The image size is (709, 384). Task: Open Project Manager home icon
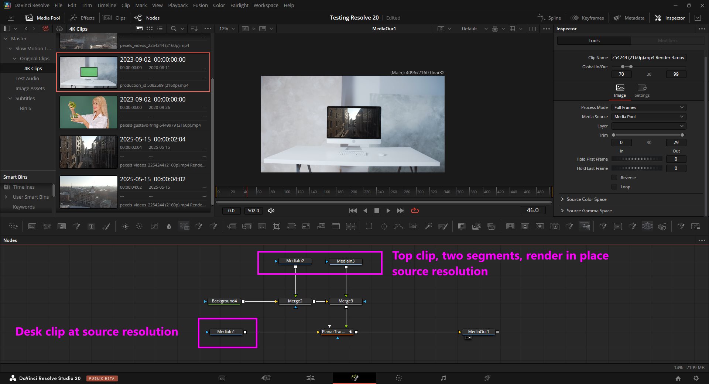678,378
